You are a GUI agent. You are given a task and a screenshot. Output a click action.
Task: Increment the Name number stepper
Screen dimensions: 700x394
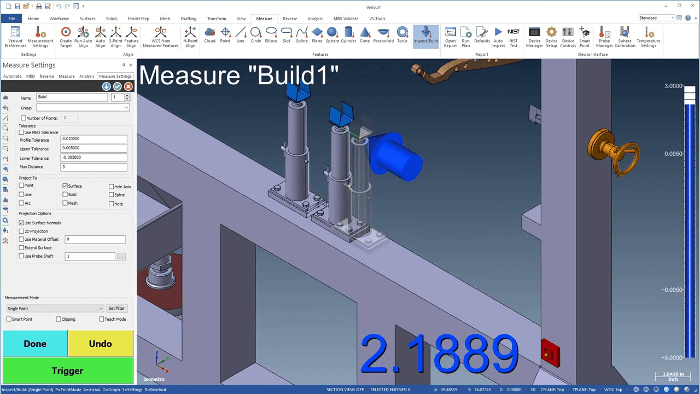tap(127, 95)
